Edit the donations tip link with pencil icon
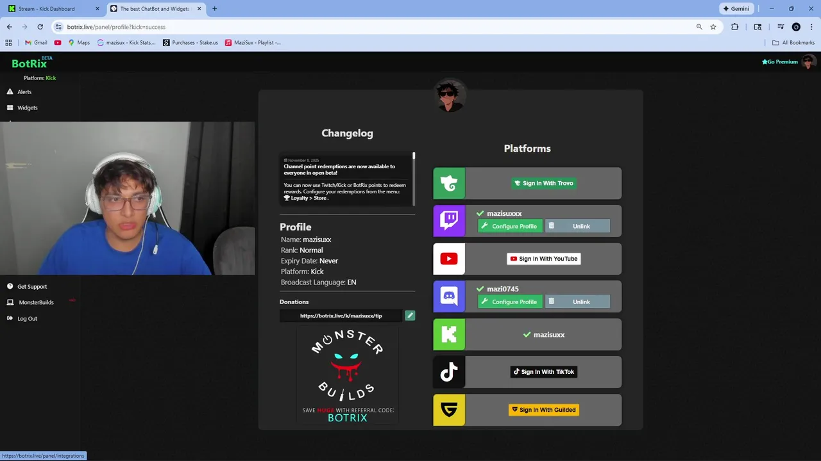Screen dimensions: 821x461 click(x=410, y=316)
